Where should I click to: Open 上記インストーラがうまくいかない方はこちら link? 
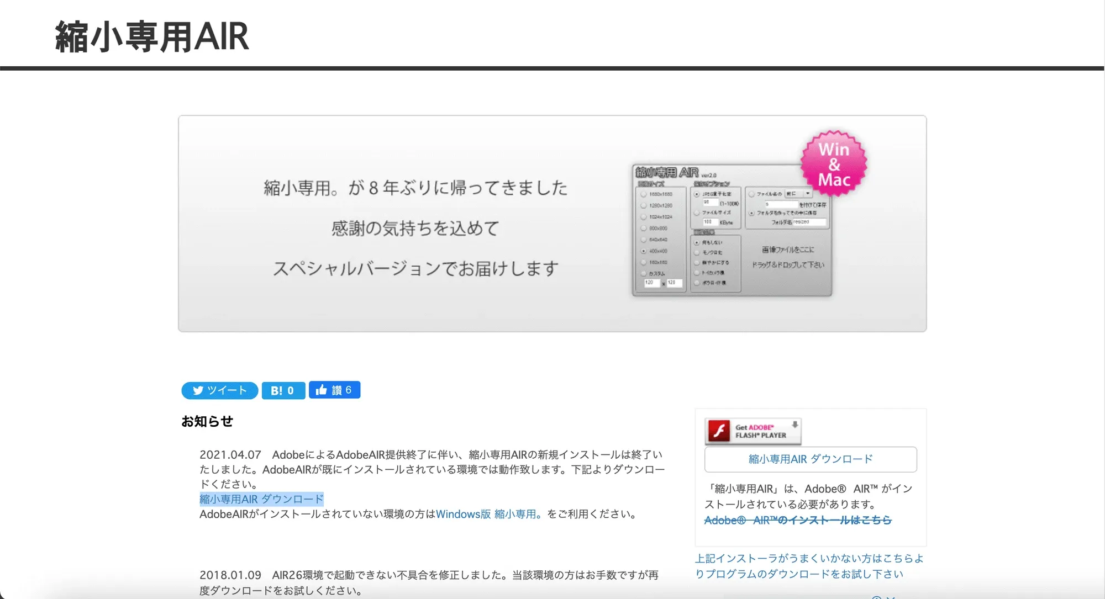click(809, 566)
